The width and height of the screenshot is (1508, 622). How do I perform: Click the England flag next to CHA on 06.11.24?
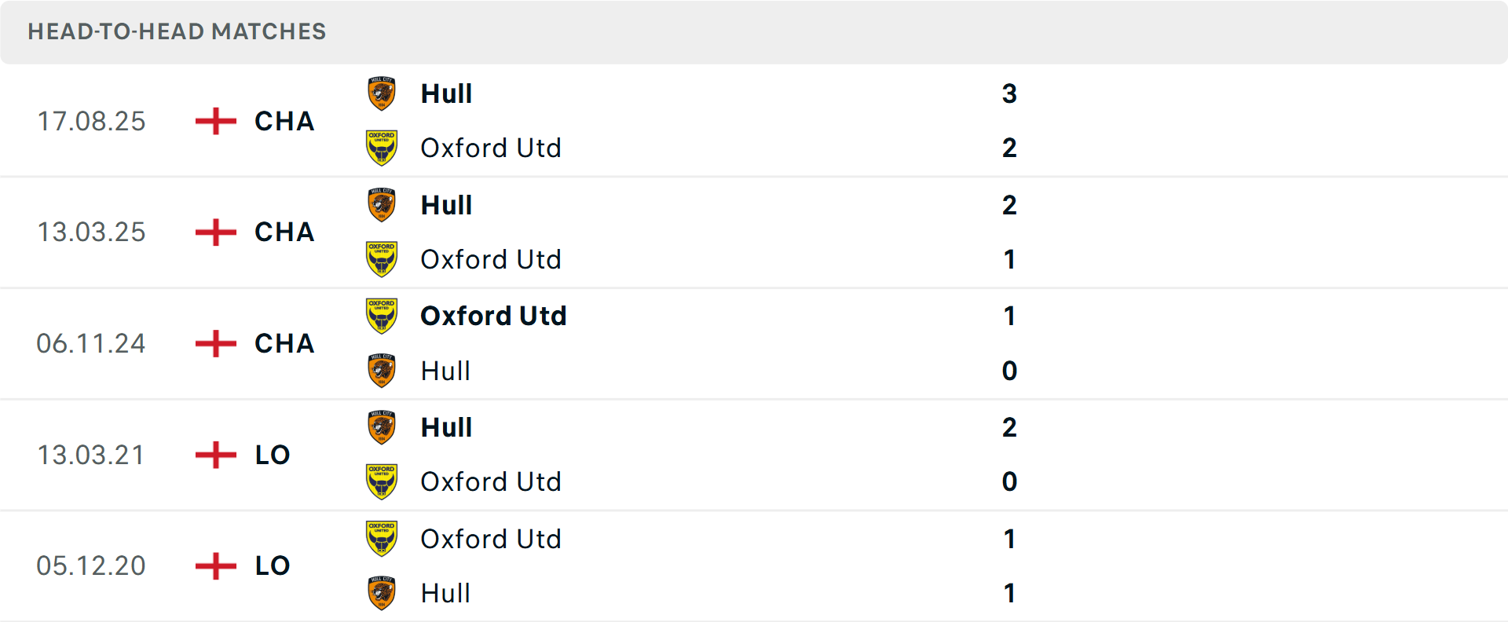[x=214, y=343]
